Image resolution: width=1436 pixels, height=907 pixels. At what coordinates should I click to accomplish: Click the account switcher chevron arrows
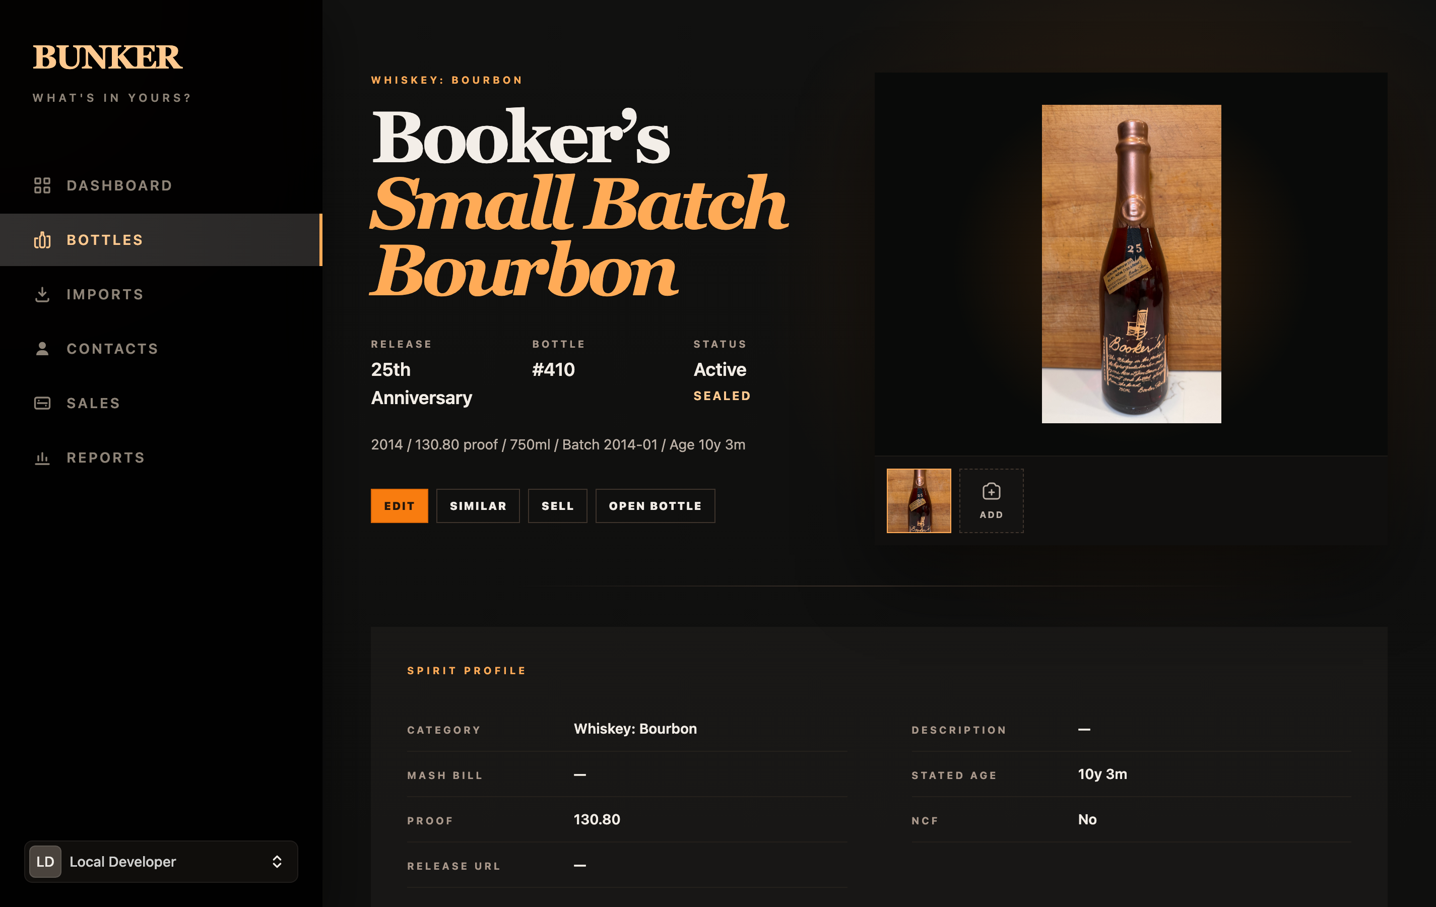277,862
